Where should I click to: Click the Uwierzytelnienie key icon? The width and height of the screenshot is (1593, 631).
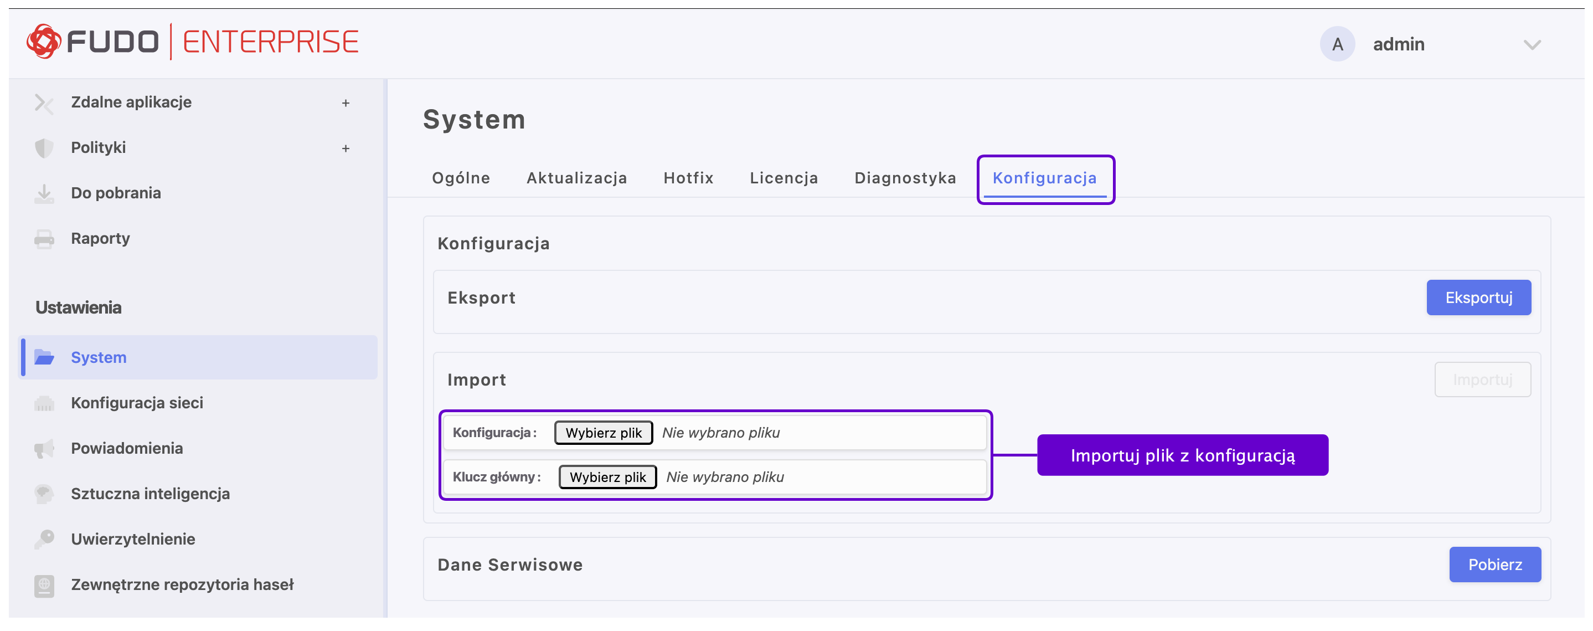pos(44,540)
